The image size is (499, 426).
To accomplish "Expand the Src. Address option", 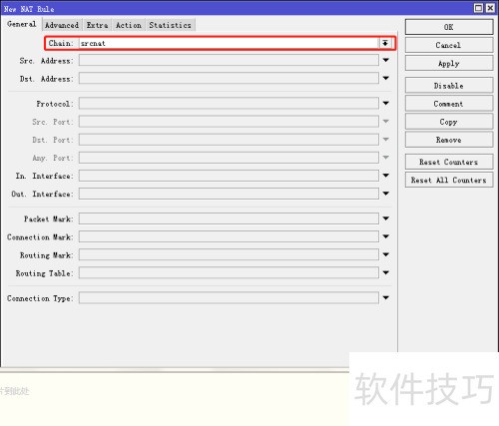I will tap(386, 61).
